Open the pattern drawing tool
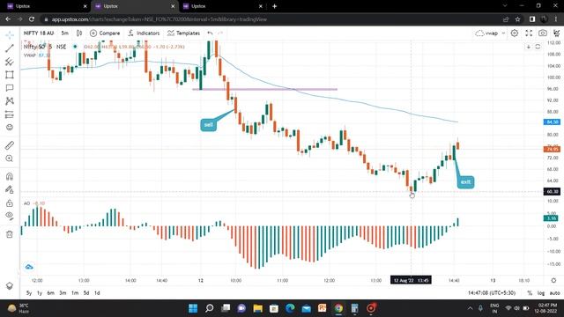 point(10,101)
